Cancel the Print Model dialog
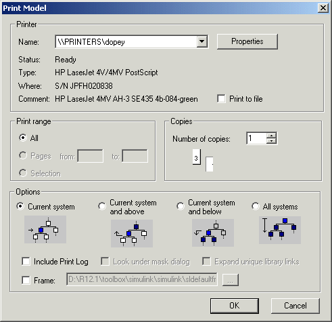The image size is (332, 322). pos(295,306)
